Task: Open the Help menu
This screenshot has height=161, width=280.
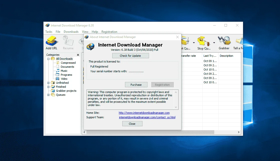Action: click(95, 31)
